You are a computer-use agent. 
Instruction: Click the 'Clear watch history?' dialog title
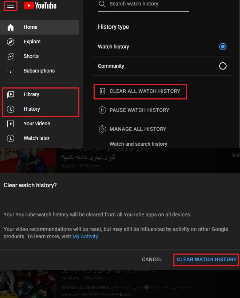30,185
